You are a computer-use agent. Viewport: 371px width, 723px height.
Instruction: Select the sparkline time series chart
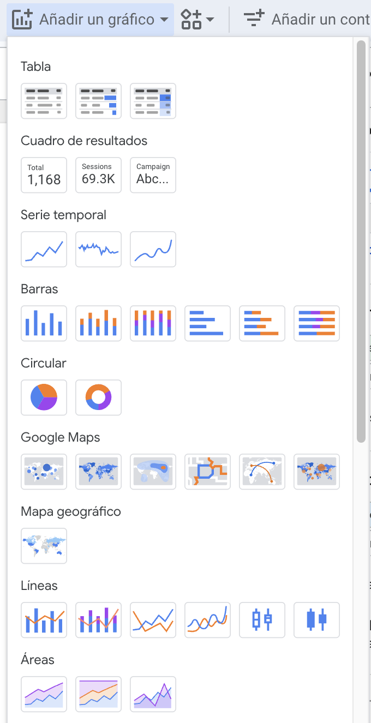tap(98, 249)
